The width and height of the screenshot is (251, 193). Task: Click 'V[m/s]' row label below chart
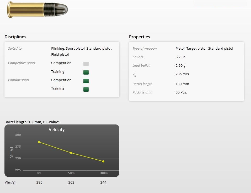[x=10, y=182]
